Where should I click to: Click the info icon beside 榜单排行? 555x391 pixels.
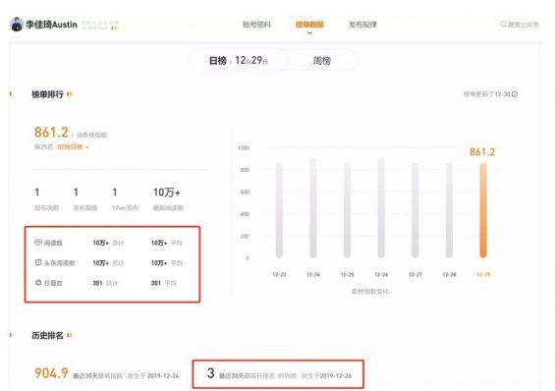click(70, 94)
